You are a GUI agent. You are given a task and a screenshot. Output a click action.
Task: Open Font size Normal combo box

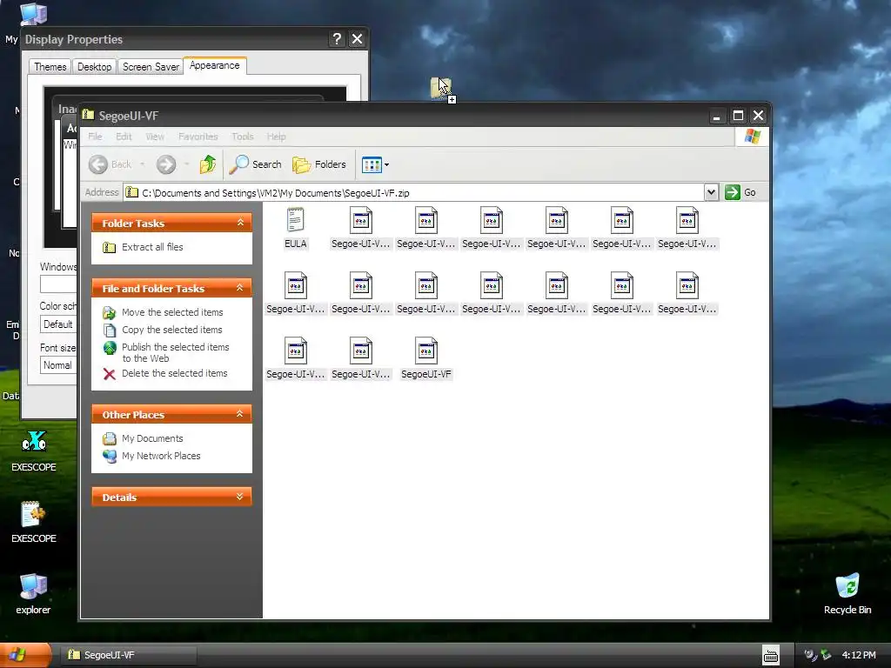click(x=58, y=365)
